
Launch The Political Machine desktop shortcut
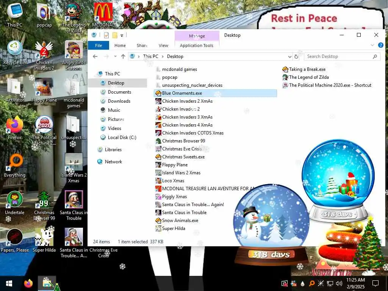44,131
